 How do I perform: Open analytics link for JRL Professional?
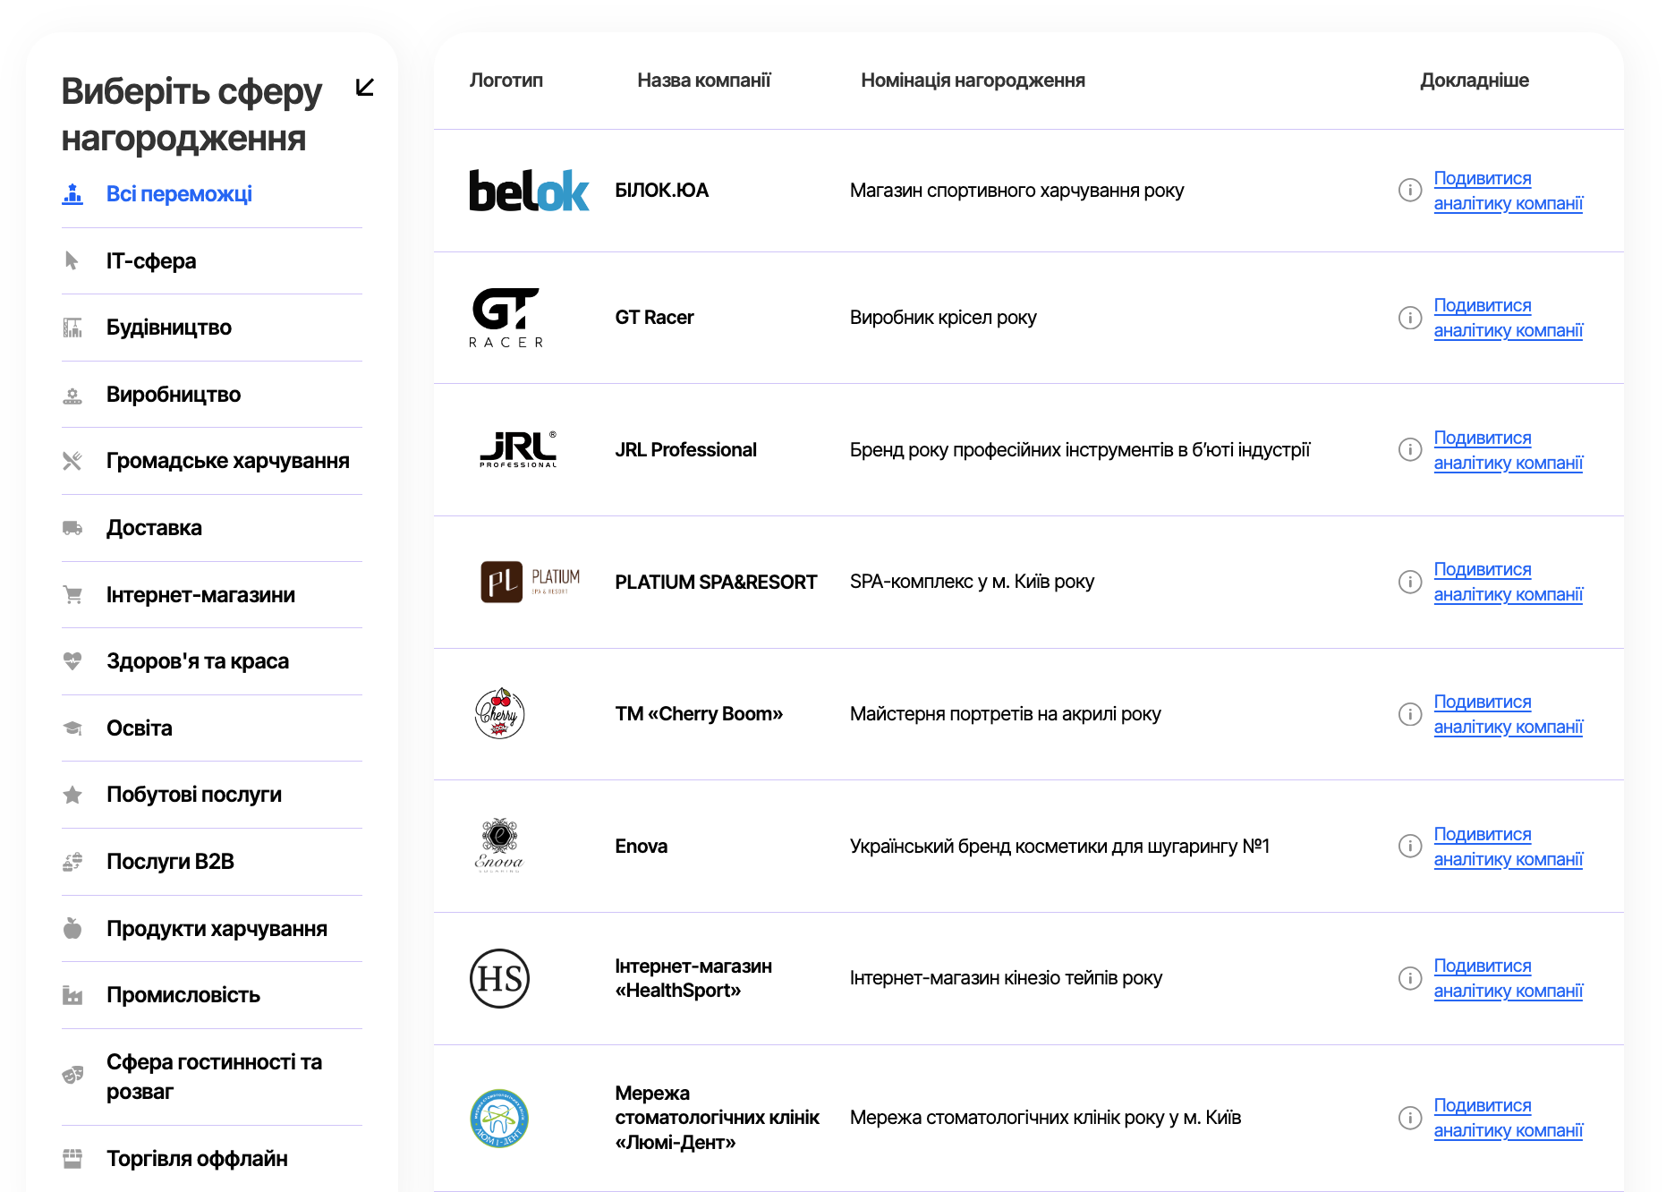point(1508,450)
